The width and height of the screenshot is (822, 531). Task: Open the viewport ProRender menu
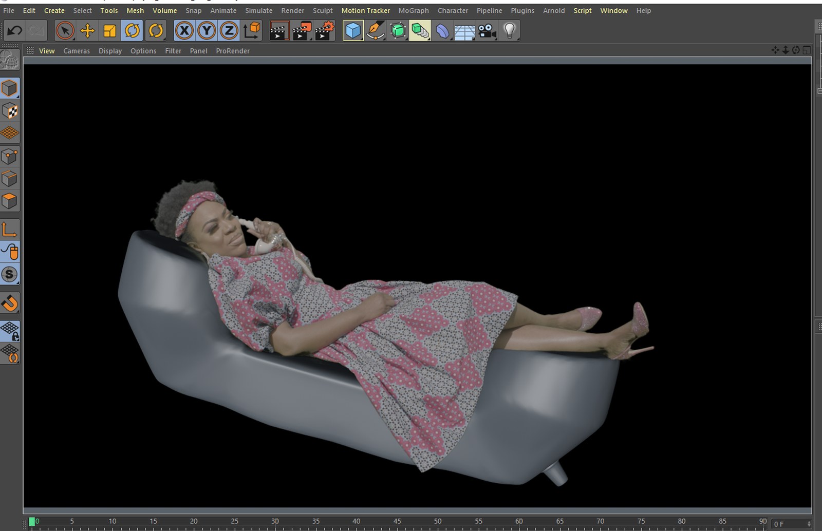[x=233, y=51]
